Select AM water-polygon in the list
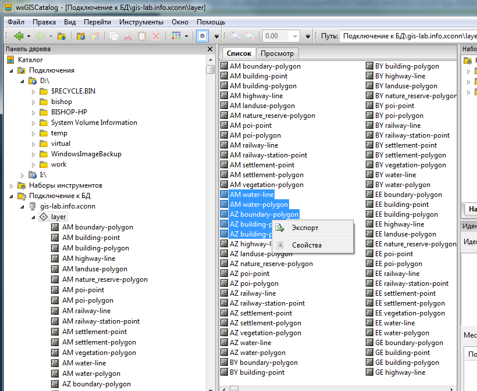The image size is (477, 391). (x=259, y=205)
